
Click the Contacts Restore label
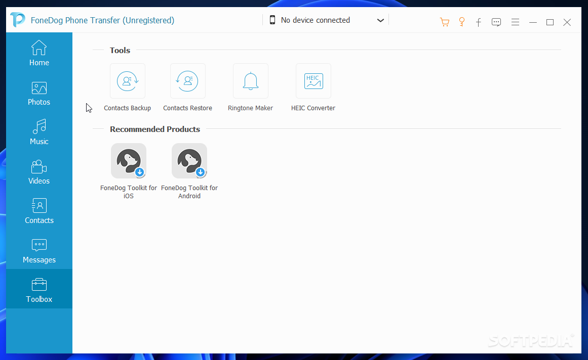click(x=187, y=108)
